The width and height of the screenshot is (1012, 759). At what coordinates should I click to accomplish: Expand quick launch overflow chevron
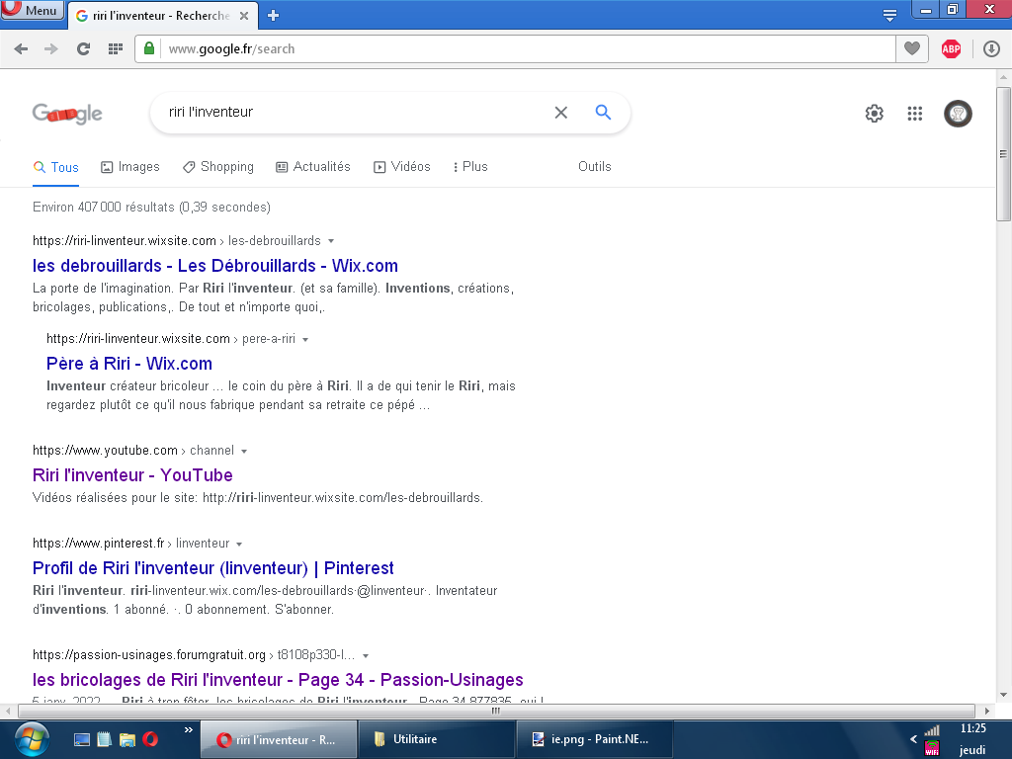coord(189,730)
